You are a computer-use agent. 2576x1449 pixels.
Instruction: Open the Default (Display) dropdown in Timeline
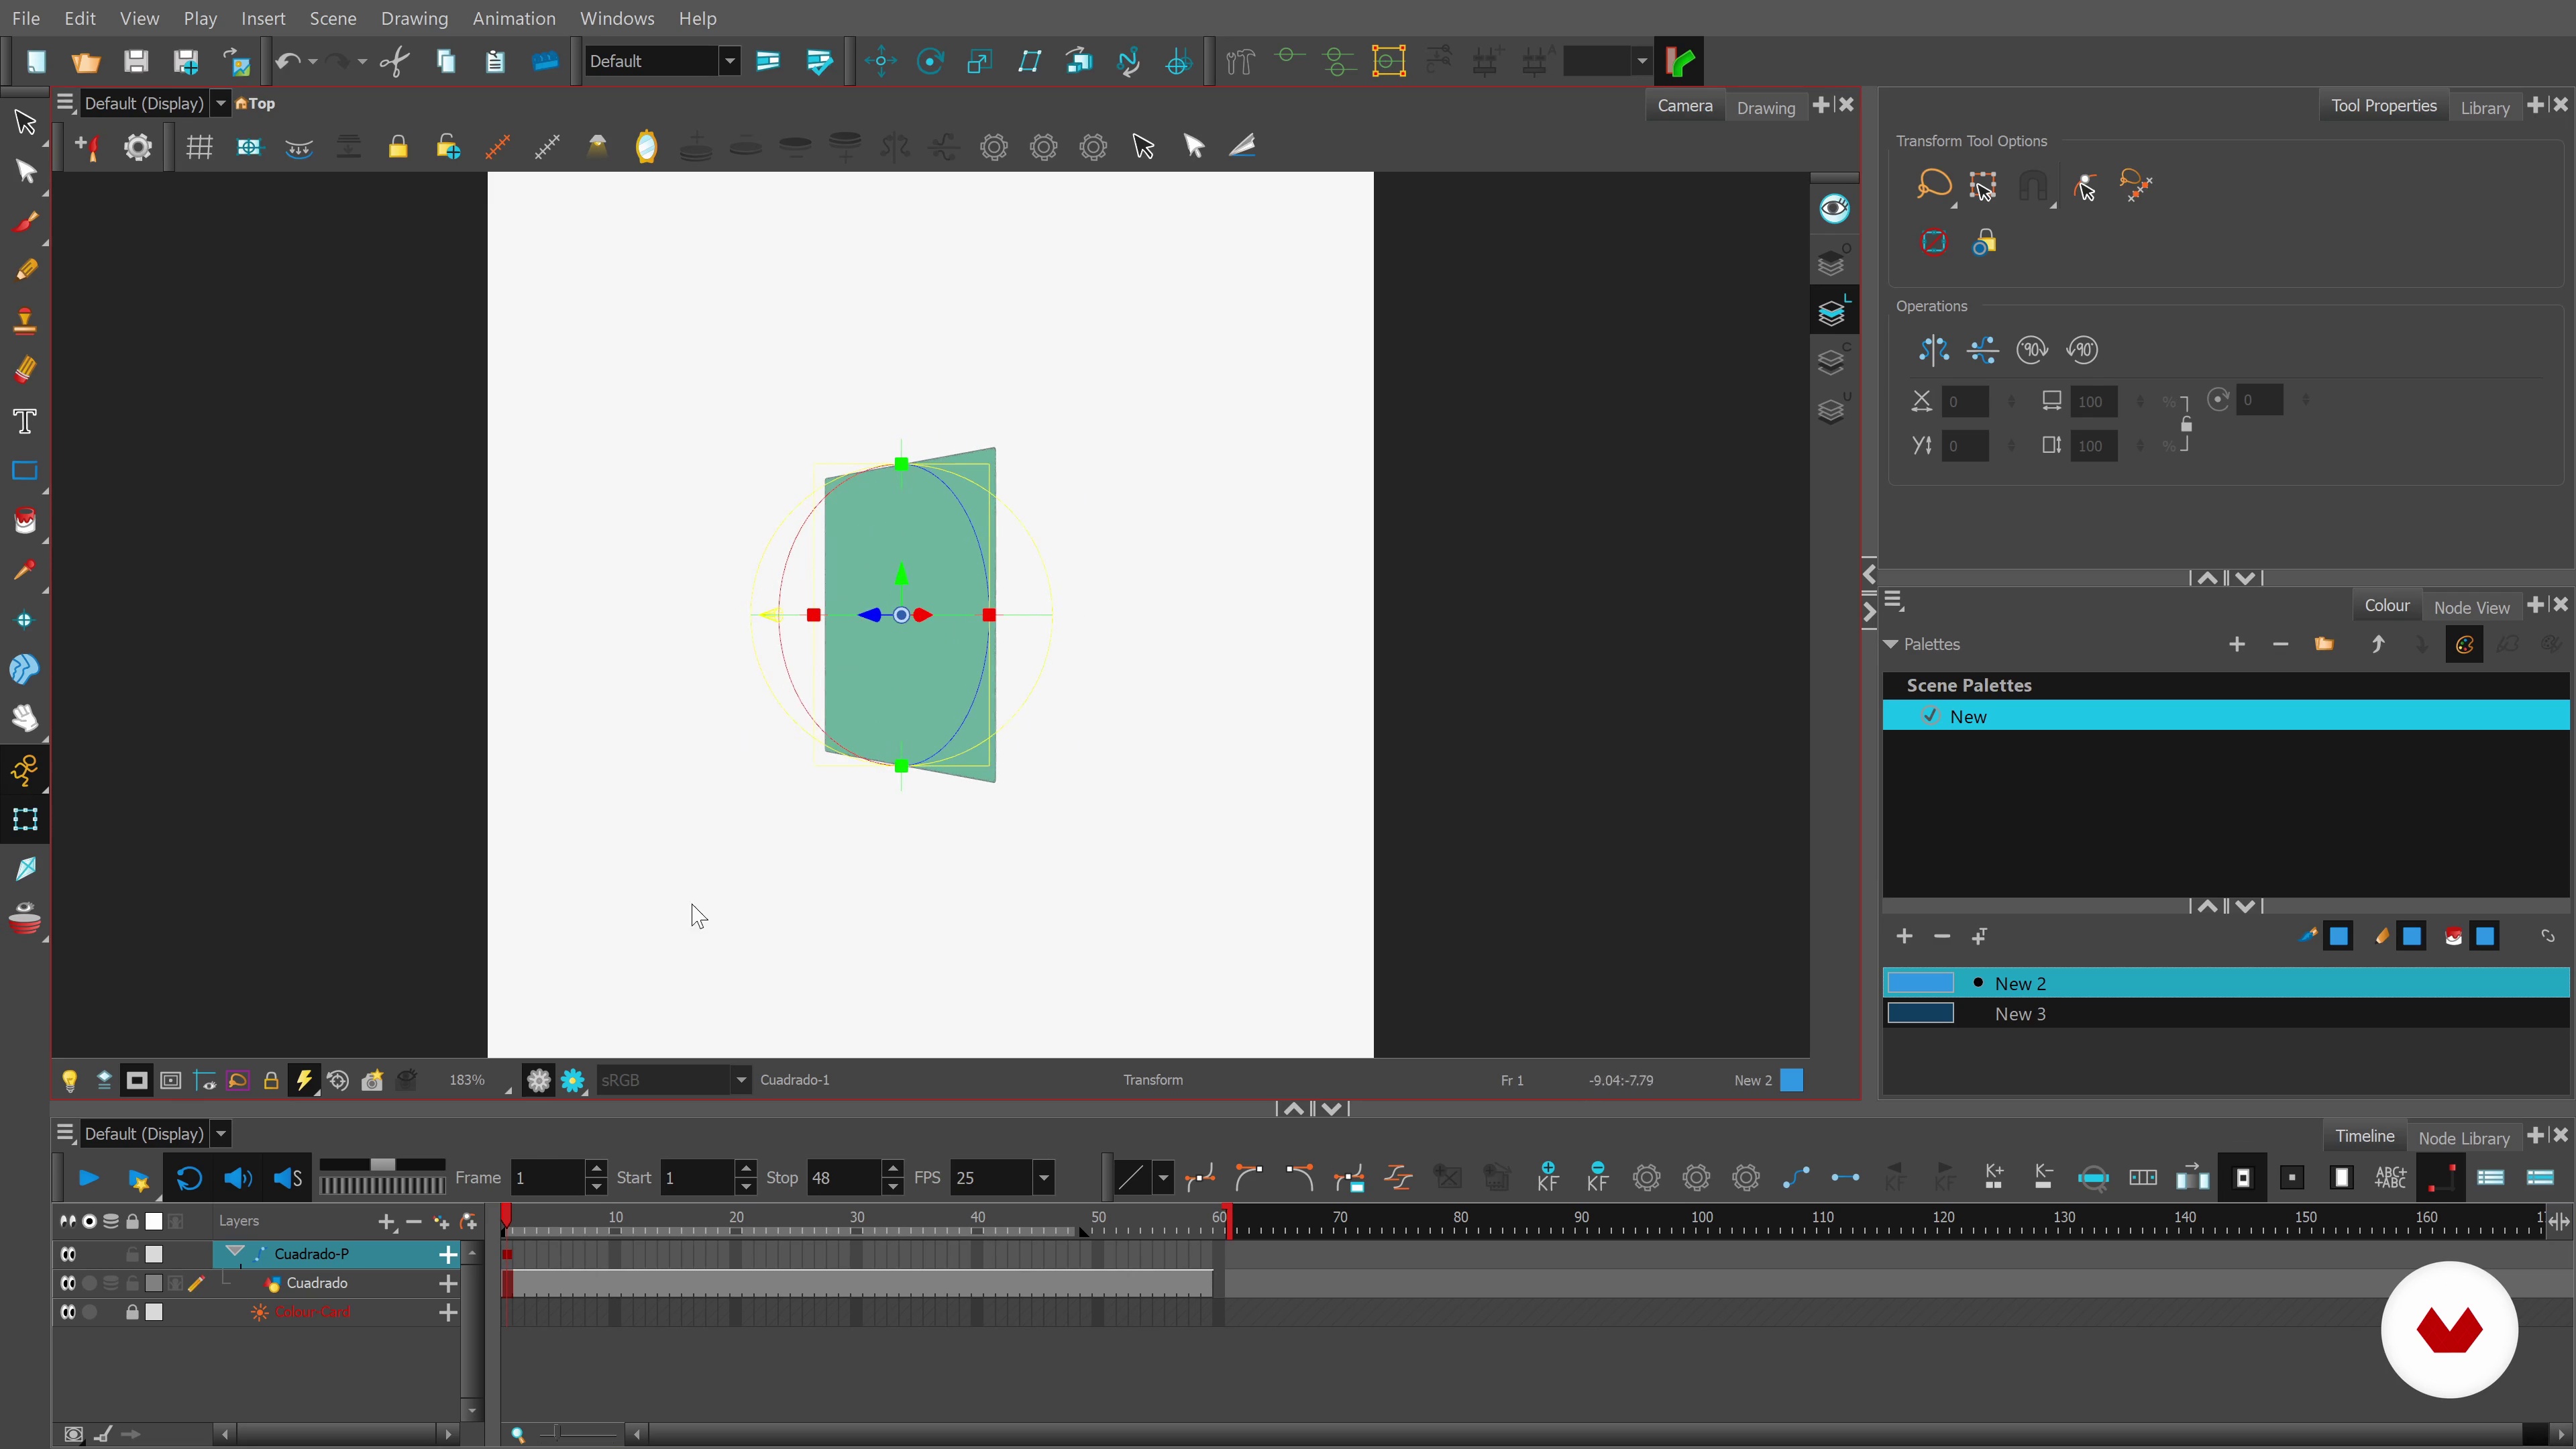pyautogui.click(x=220, y=1133)
